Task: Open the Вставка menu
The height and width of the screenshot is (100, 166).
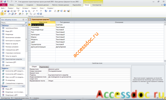Action: pyautogui.click(x=26, y=8)
